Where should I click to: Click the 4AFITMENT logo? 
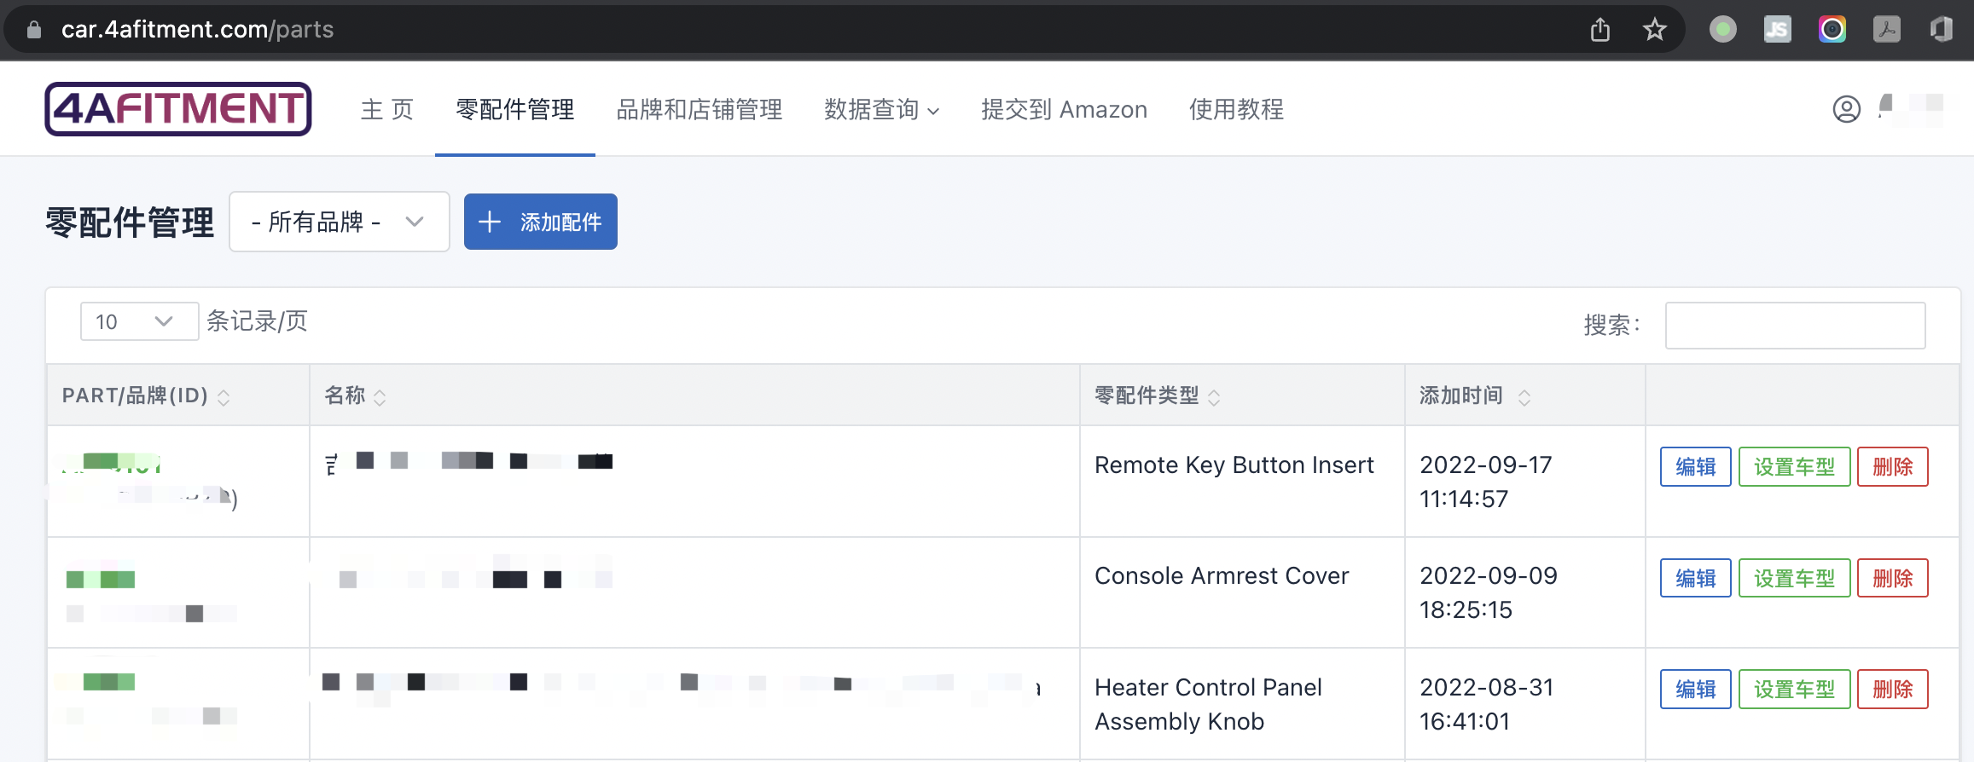pos(178,109)
